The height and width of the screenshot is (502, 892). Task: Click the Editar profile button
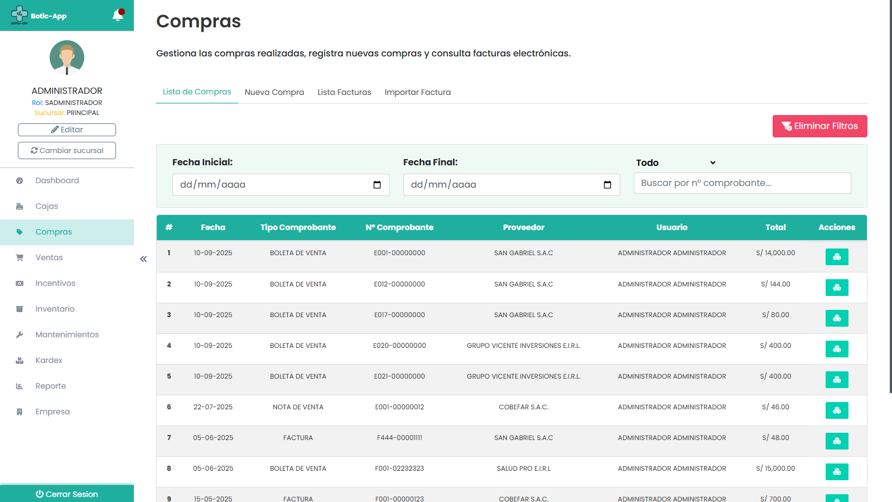(67, 130)
